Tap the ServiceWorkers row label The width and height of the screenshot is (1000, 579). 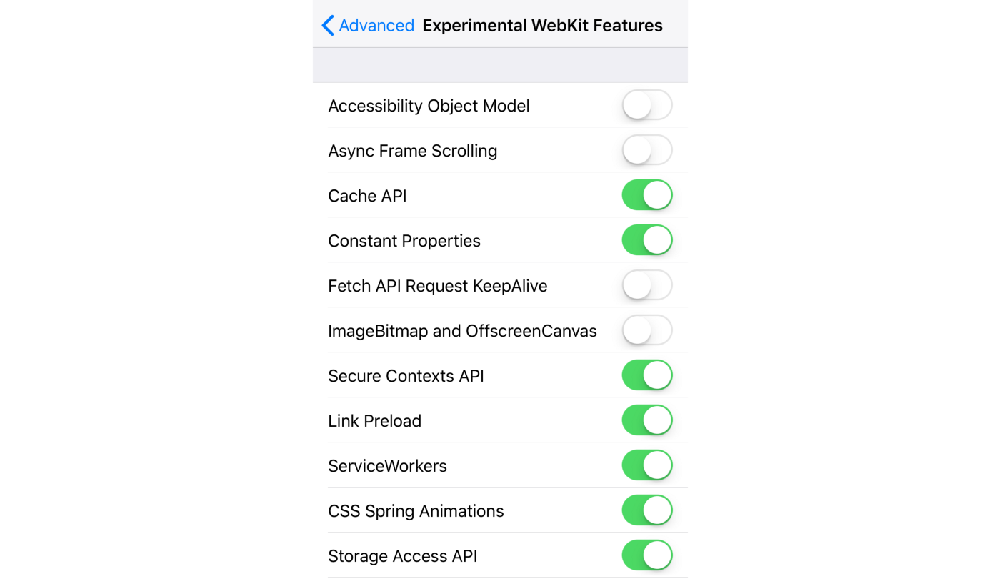tap(387, 466)
